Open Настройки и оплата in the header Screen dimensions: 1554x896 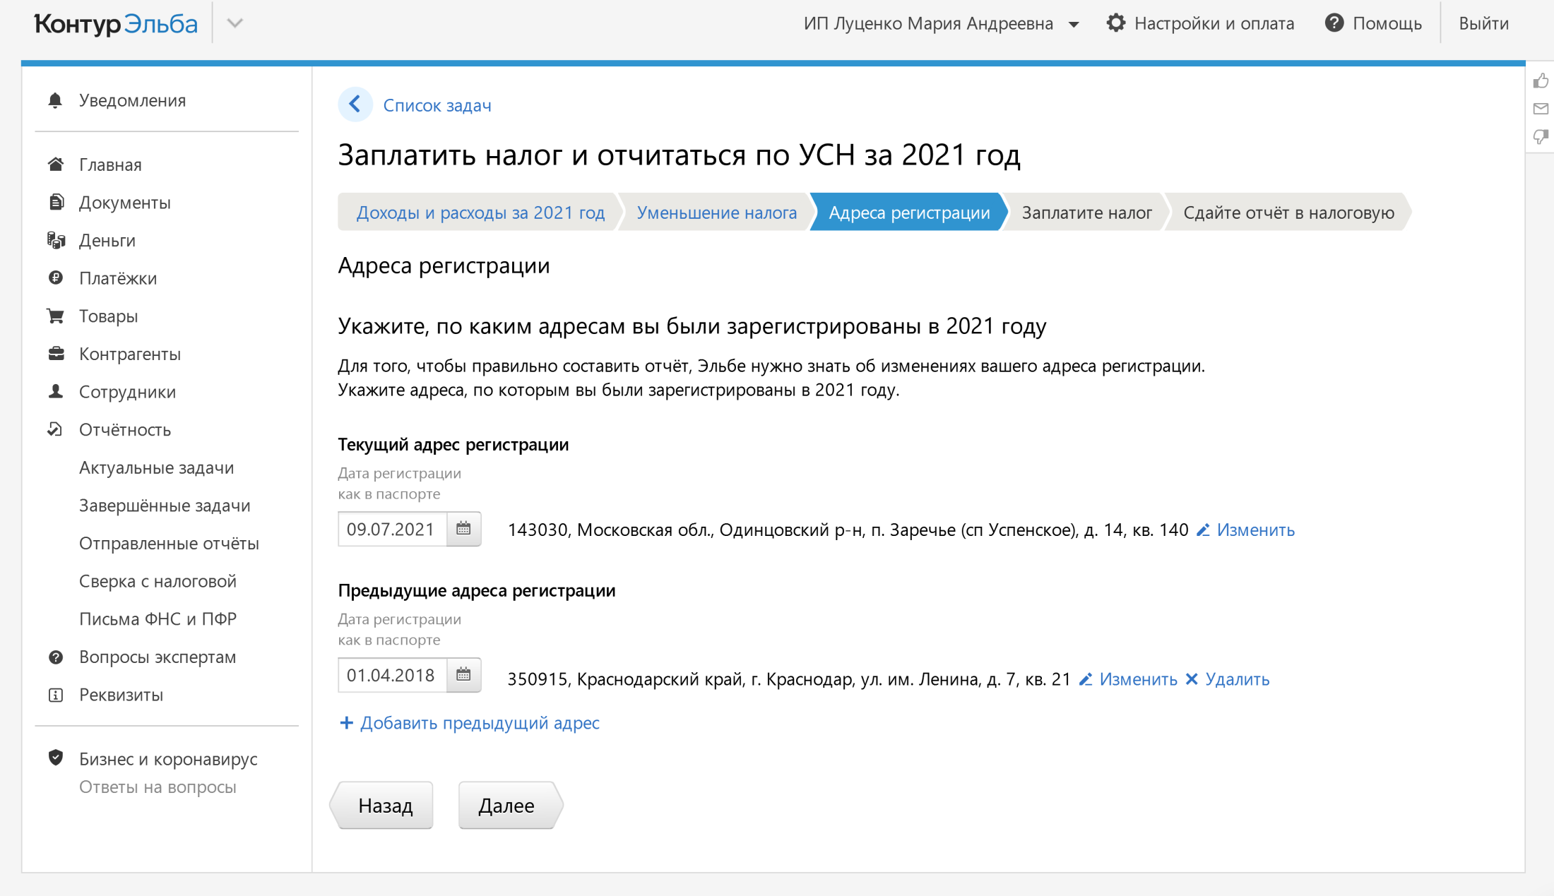(1214, 23)
